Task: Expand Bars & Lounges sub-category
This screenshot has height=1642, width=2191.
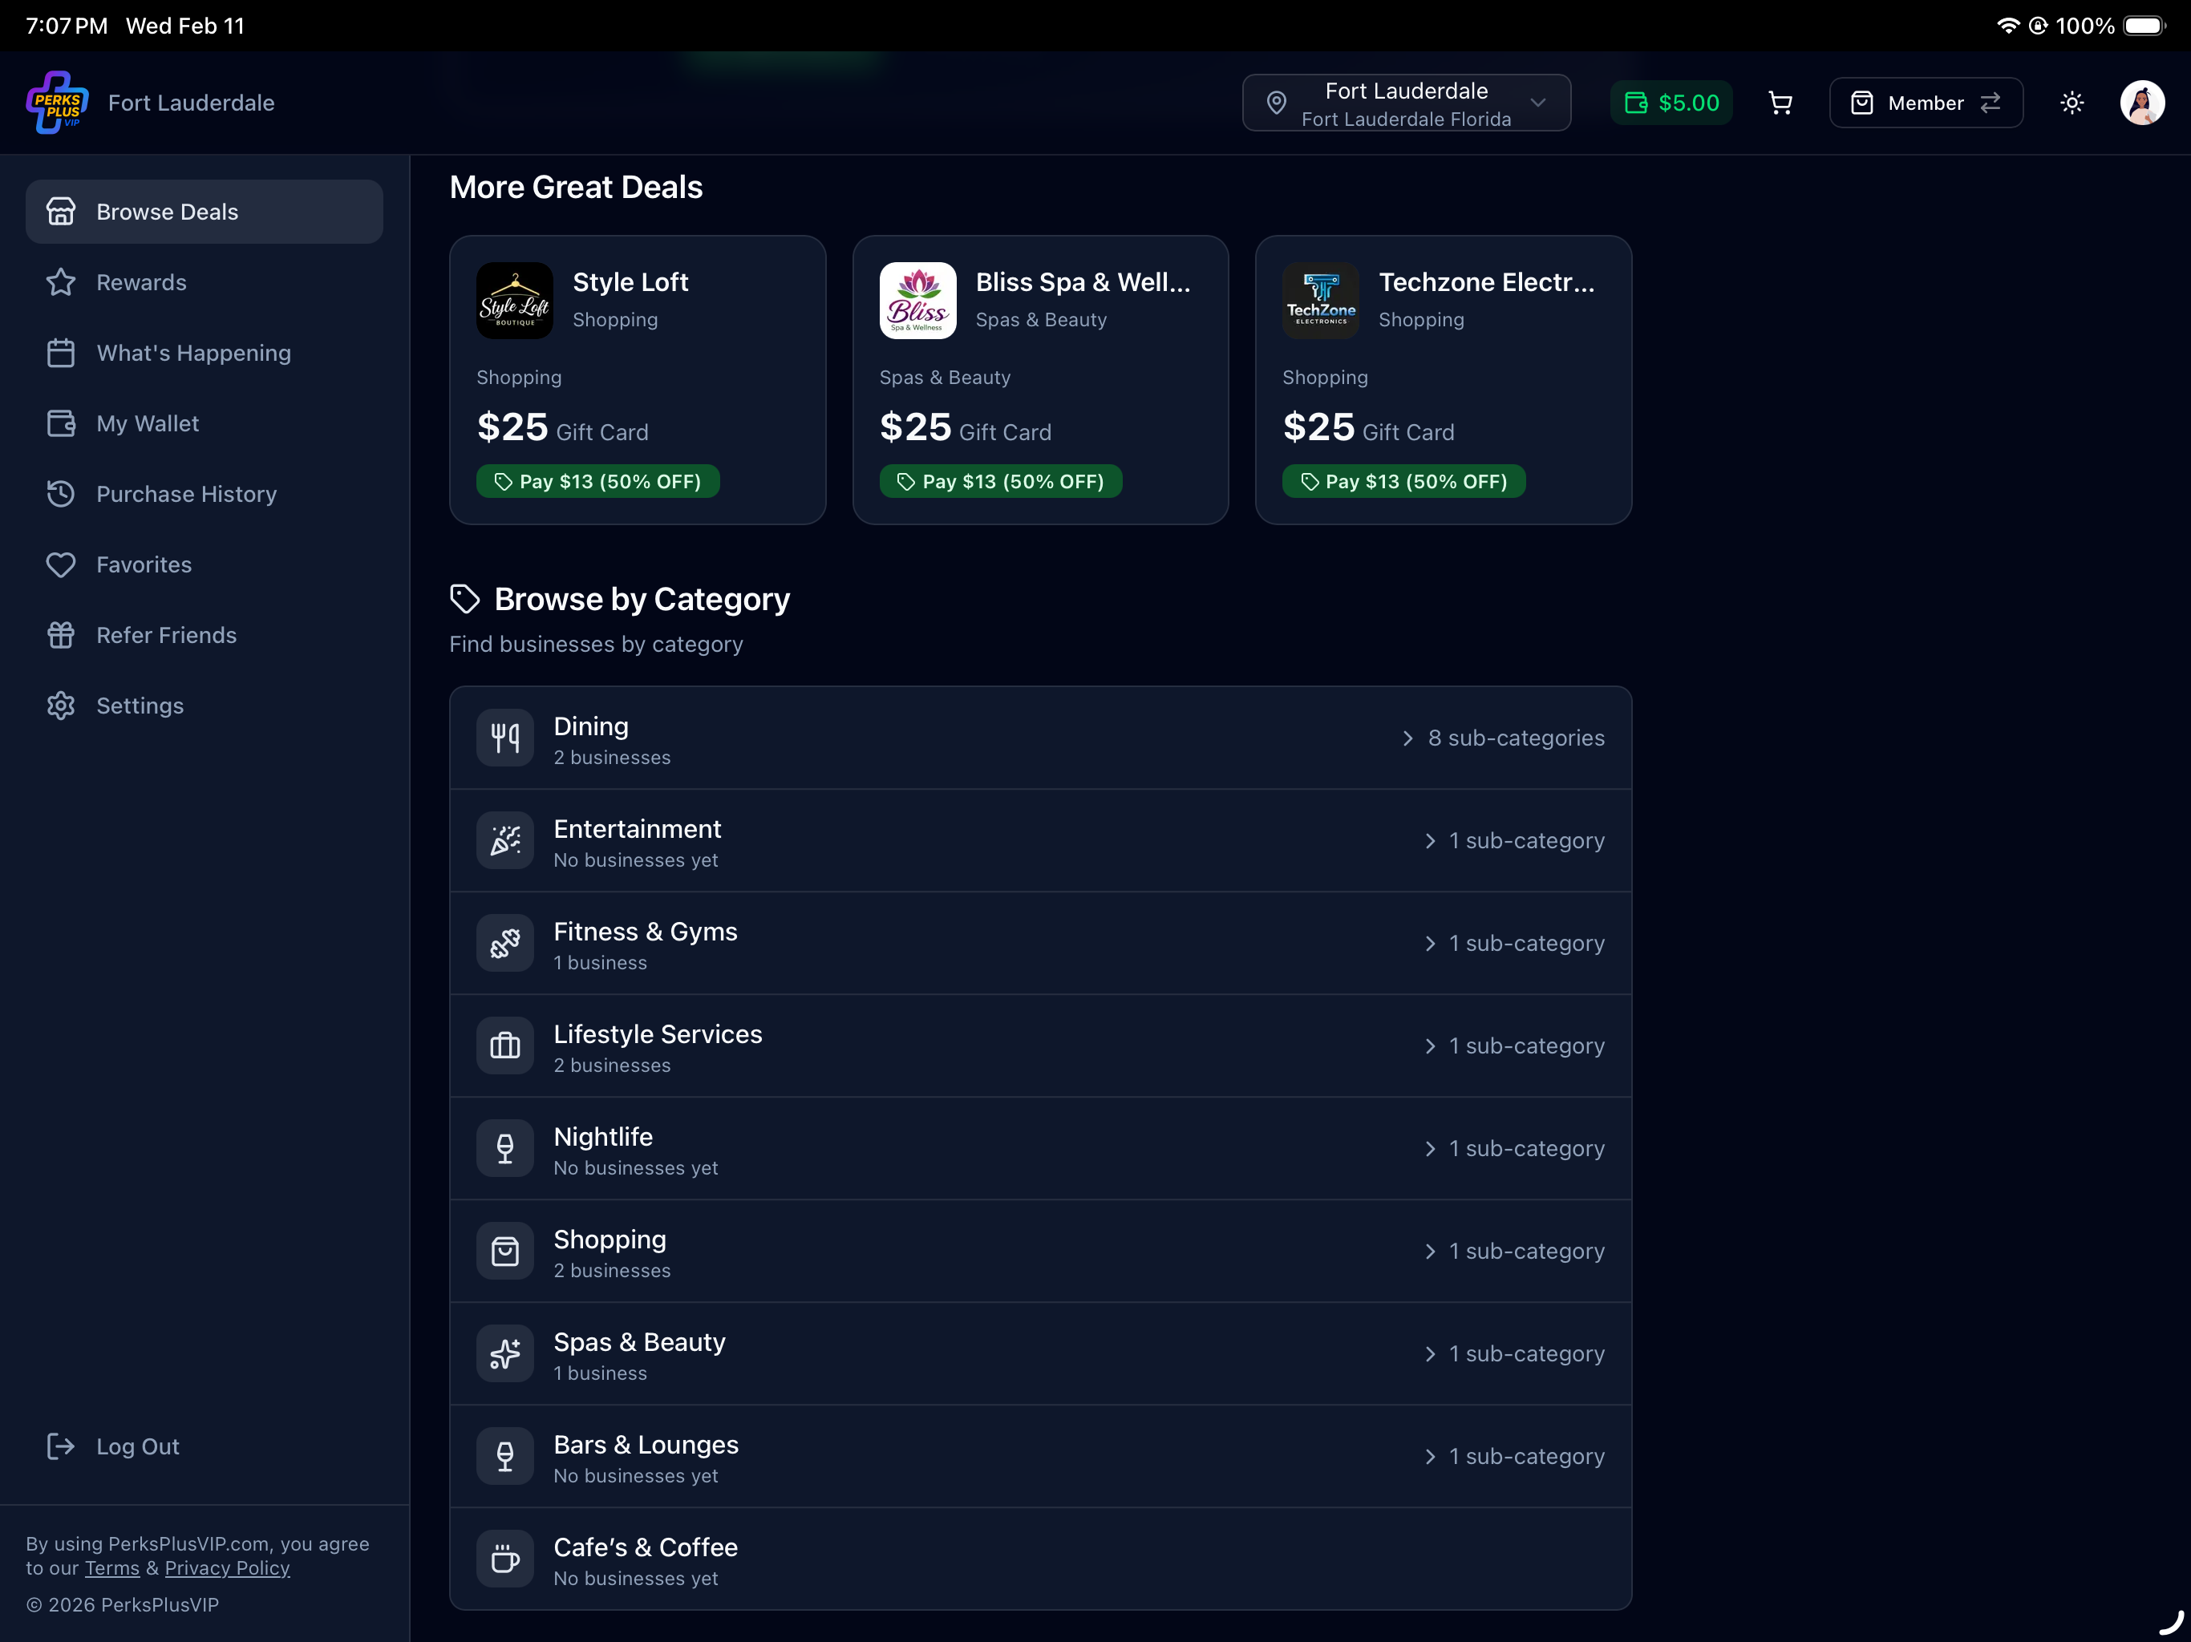Action: click(1514, 1457)
